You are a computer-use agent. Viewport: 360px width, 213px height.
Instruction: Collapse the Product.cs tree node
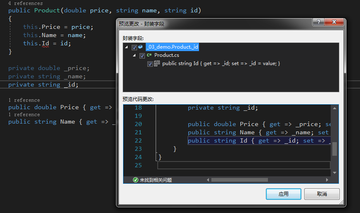tap(134, 55)
